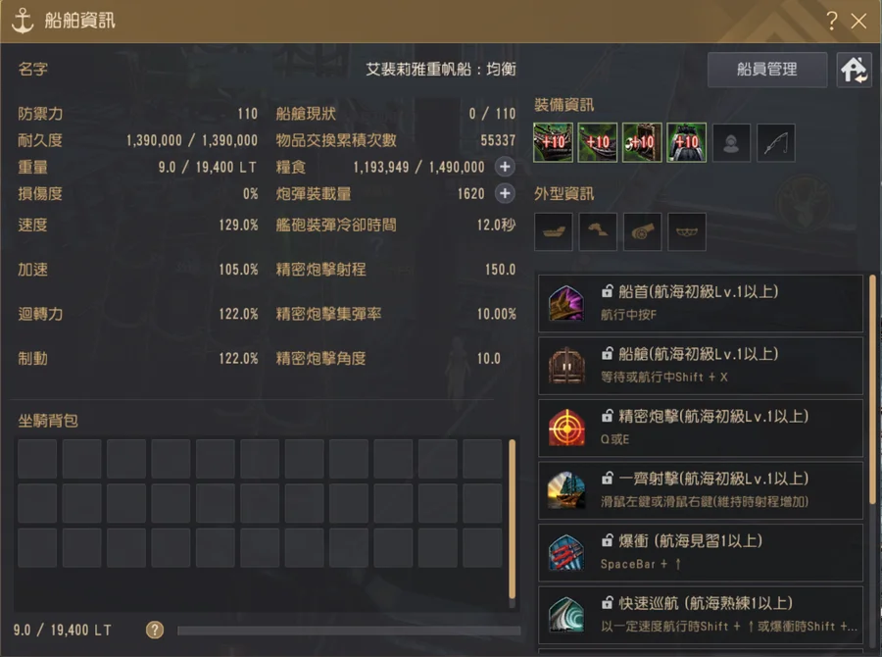Select the 精密炮擊 skill entry
This screenshot has width=882, height=657.
point(701,428)
